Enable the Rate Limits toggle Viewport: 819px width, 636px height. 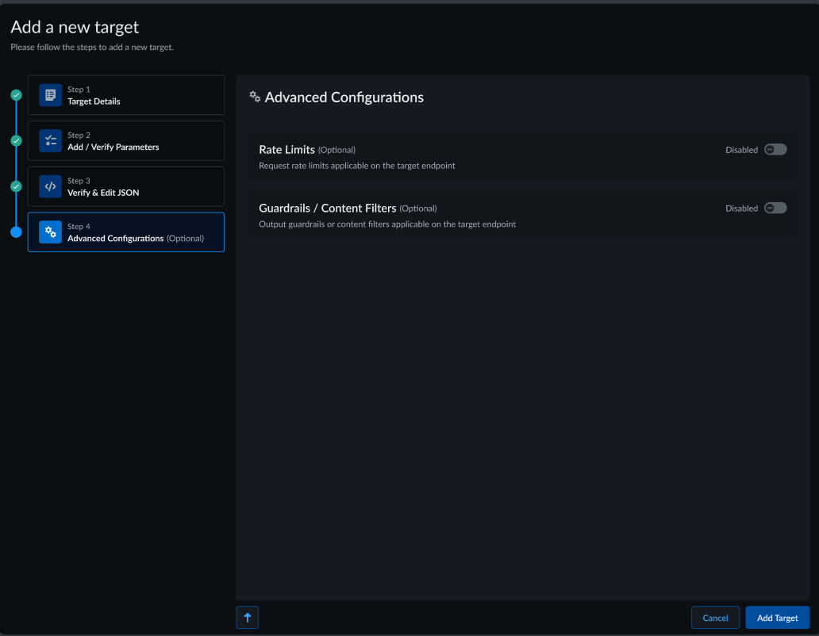pos(775,150)
